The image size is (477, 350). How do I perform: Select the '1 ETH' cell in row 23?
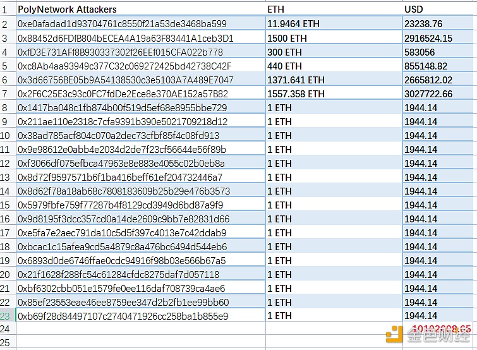[334, 316]
